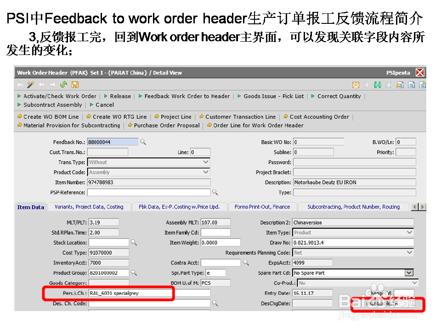Screen dimensions: 441x330
Task: Click the Cust.Trans.No. field
Action: tap(107, 152)
